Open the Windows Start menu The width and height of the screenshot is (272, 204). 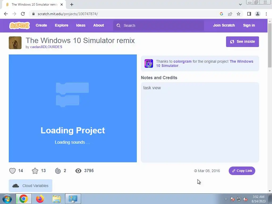pyautogui.click(x=7, y=199)
